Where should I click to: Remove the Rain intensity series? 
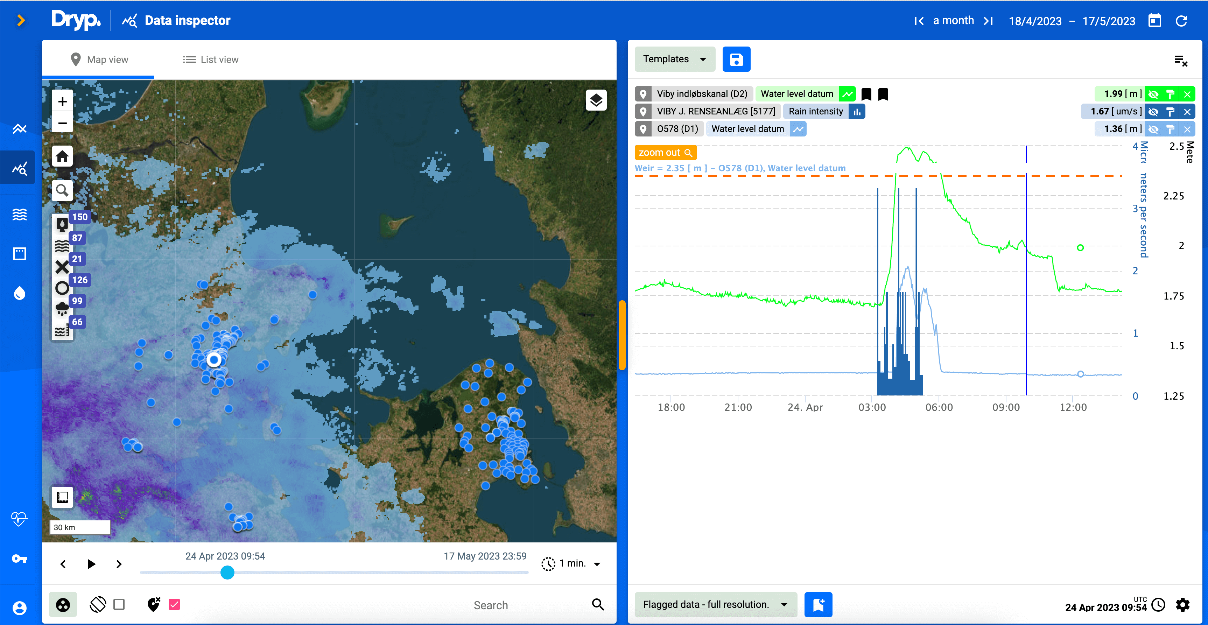pos(1187,111)
